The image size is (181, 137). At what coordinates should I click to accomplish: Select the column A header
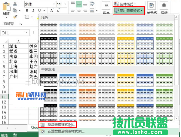[x=18, y=41]
